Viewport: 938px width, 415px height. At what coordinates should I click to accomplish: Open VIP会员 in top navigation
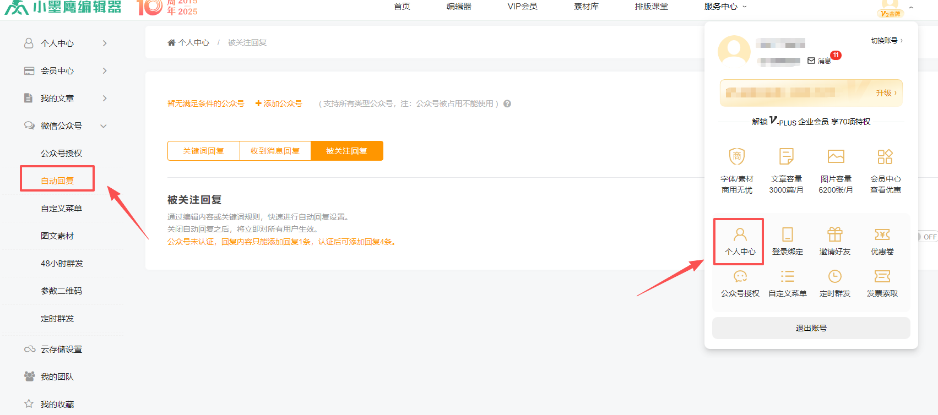(x=522, y=6)
